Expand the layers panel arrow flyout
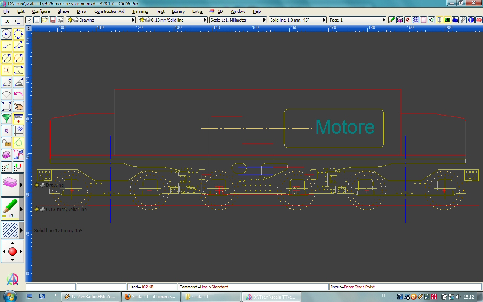 pyautogui.click(x=22, y=185)
